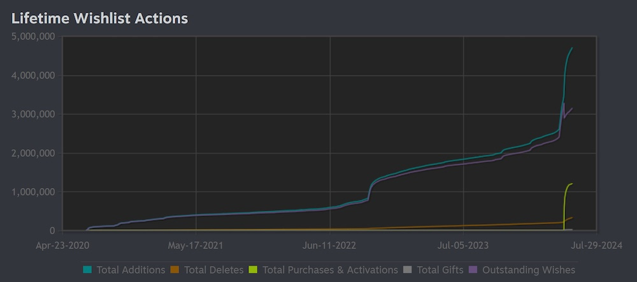Screen dimensions: 637x282
Task: Toggle the Total Purchases & Activations label
Action: [x=330, y=270]
